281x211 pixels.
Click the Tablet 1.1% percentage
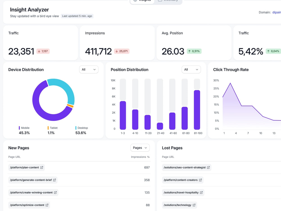tap(51, 133)
